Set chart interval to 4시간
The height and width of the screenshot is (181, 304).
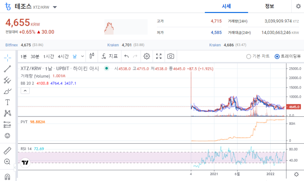coord(63,56)
